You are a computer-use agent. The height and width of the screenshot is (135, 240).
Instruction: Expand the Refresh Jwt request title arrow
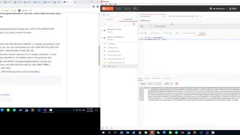(x=140, y=21)
